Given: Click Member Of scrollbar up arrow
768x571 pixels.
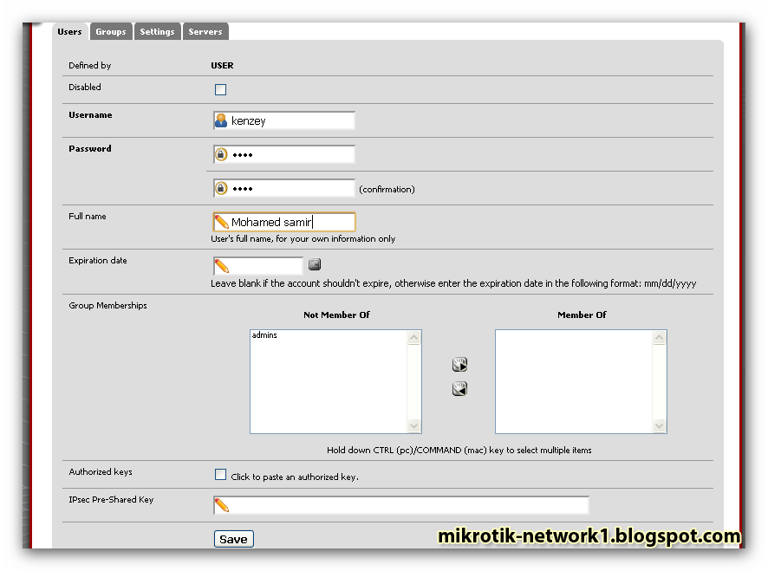Looking at the screenshot, I should 660,337.
